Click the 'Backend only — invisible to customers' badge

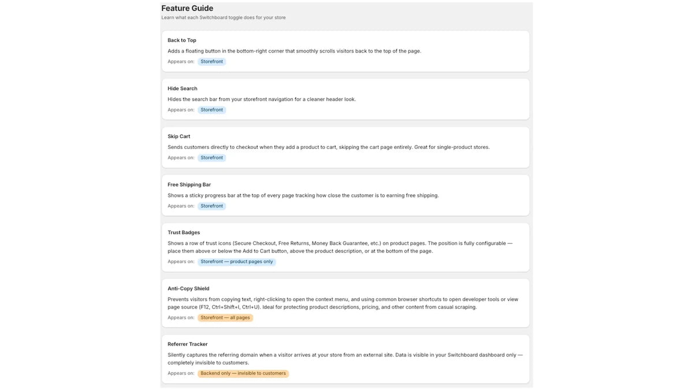click(x=243, y=373)
